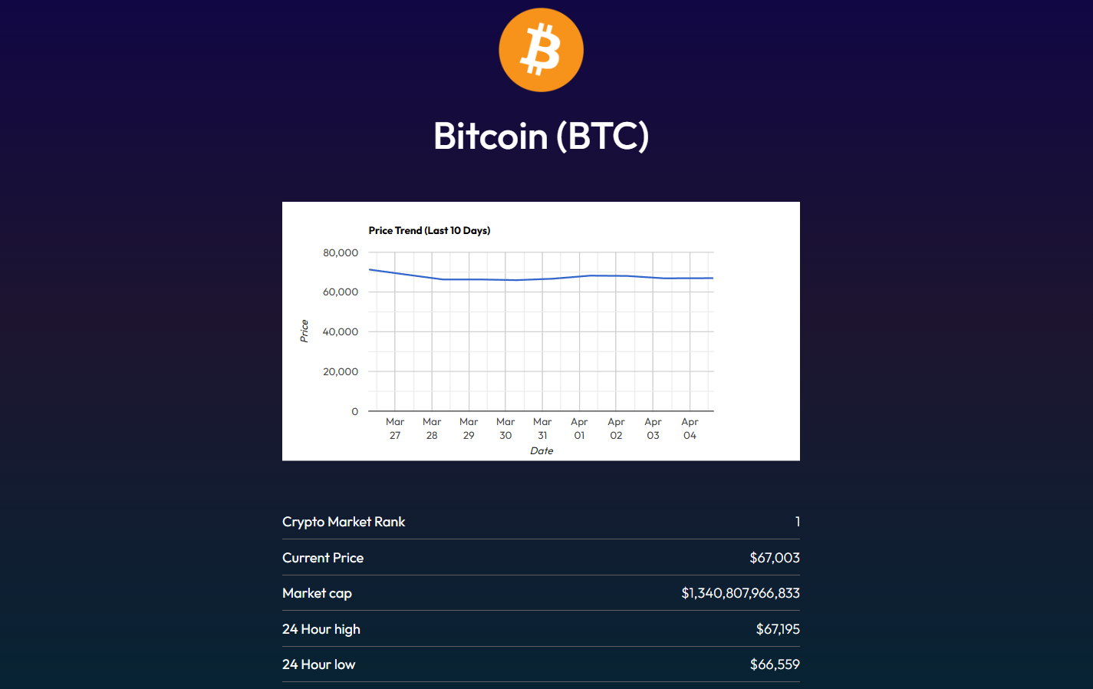Select the Mar 29 date label
The height and width of the screenshot is (689, 1093).
coord(469,429)
